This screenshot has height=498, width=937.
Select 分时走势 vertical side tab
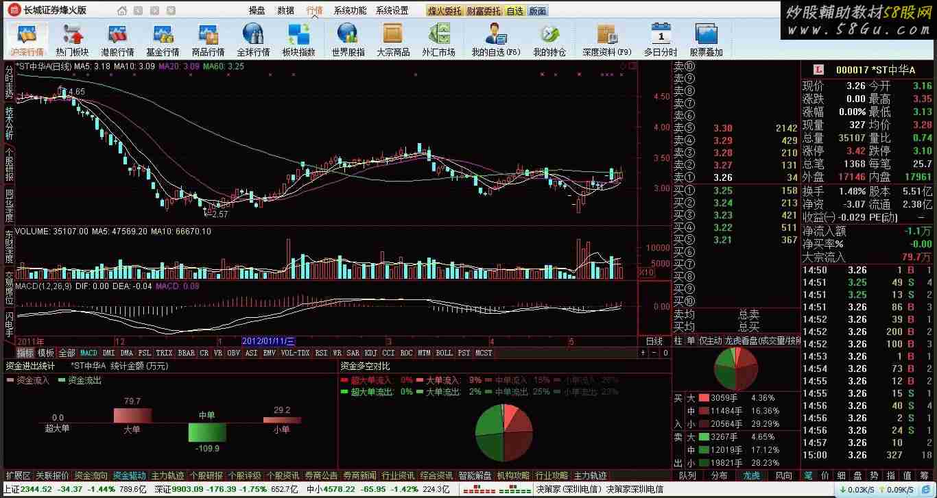tap(9, 83)
